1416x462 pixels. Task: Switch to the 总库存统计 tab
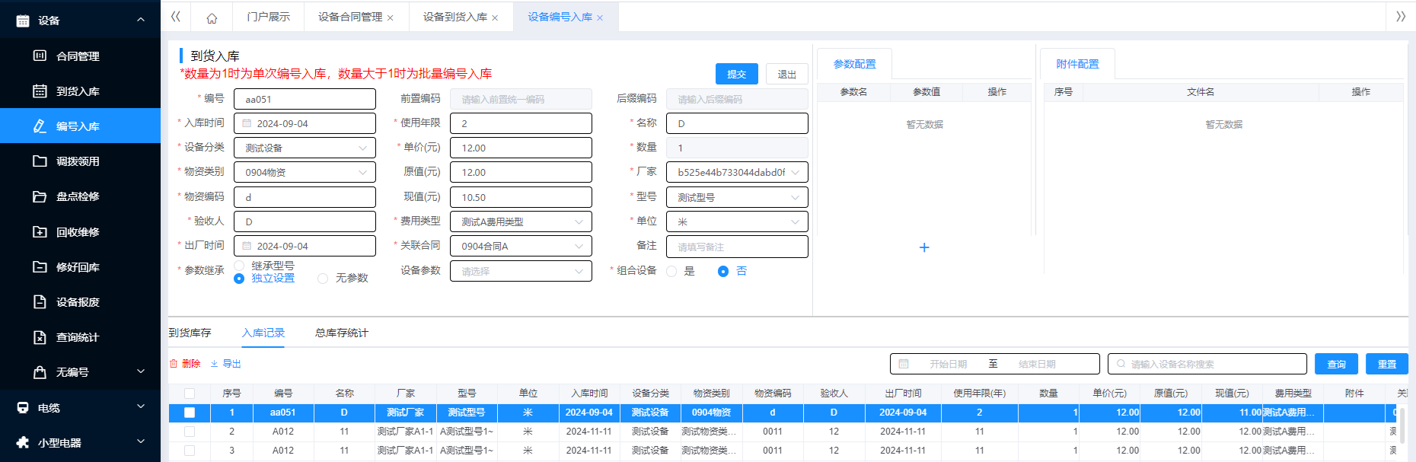[341, 333]
